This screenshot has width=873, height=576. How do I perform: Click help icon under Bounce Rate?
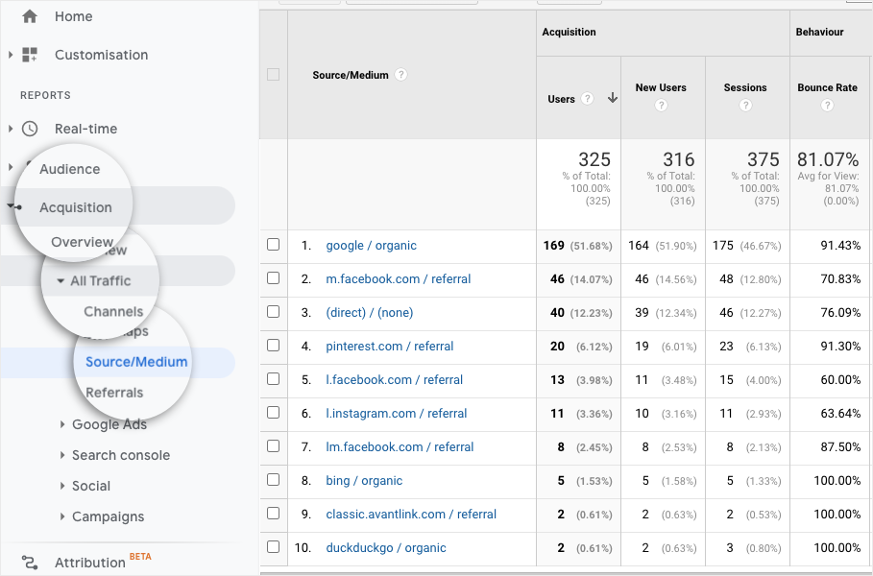pos(827,106)
